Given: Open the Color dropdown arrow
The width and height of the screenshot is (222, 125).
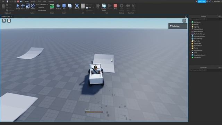Looking at the screenshot, I should point(83,11).
